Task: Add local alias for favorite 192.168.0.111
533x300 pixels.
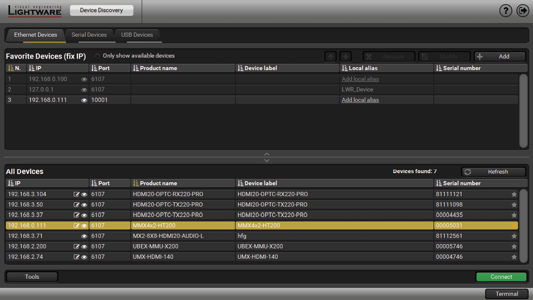Action: tap(360, 100)
